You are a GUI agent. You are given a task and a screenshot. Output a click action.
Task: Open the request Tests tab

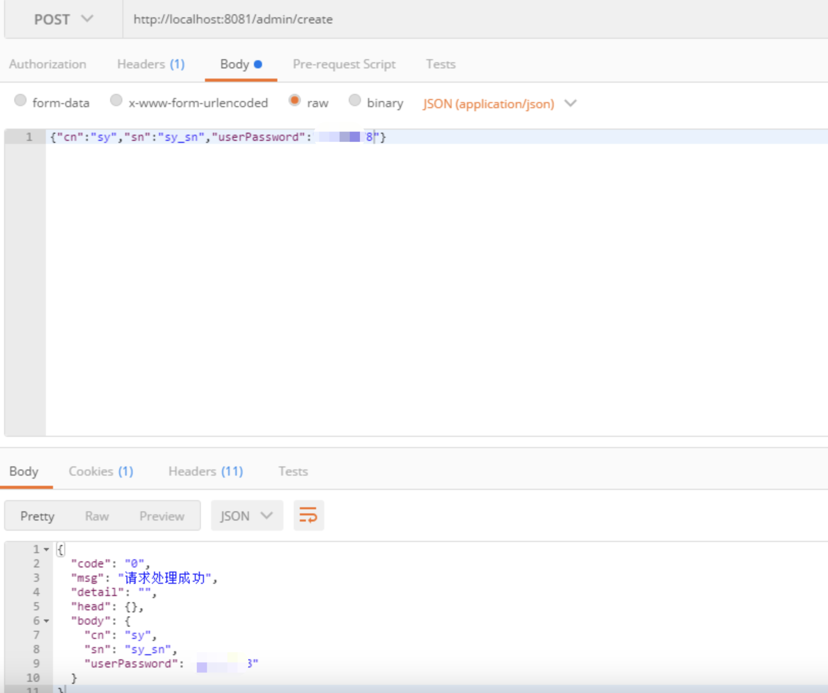(441, 64)
